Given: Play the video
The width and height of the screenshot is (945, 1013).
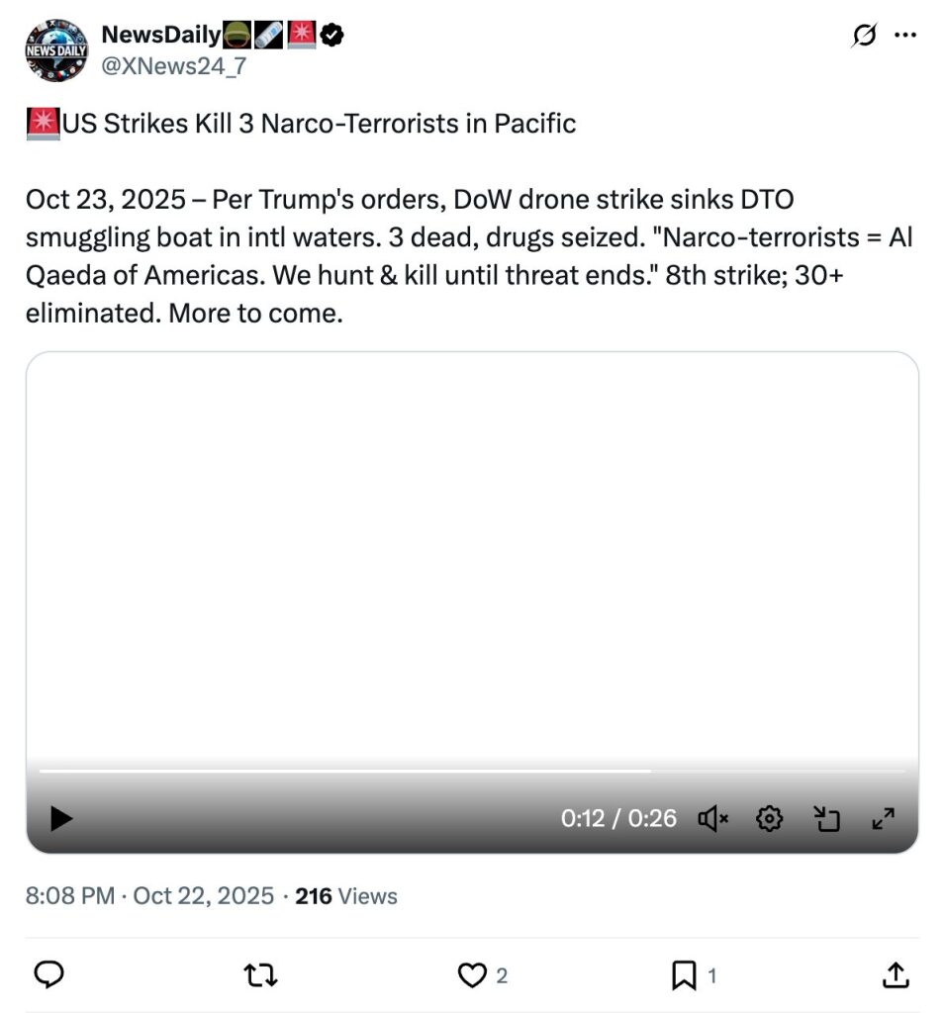Looking at the screenshot, I should click(x=61, y=818).
